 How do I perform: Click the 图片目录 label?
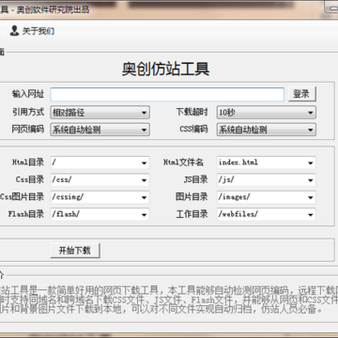point(192,197)
